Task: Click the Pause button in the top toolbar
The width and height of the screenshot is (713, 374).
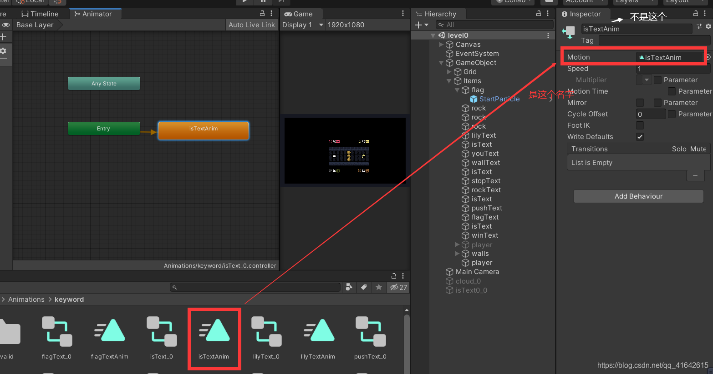Action: 263,2
